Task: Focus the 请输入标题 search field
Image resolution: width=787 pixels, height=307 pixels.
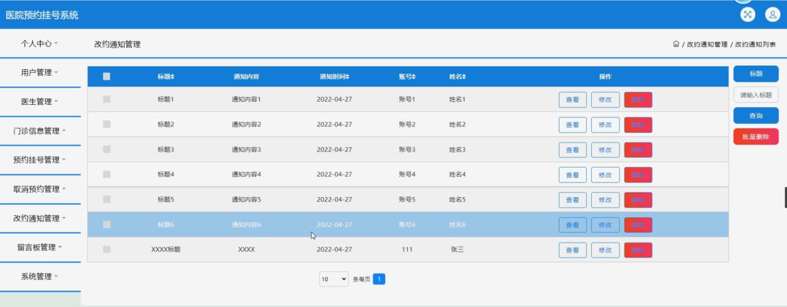Action: point(756,95)
